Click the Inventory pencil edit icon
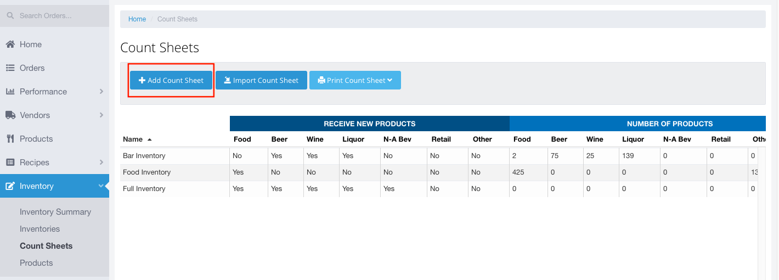The image size is (779, 280). point(10,186)
